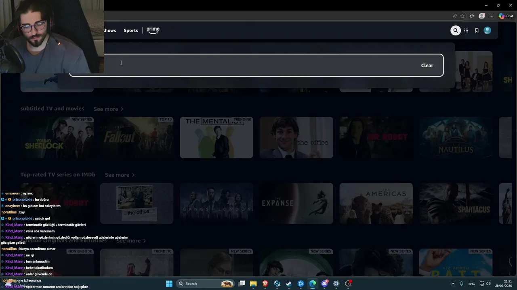Screen dimensions: 517x290
Task: Open See more for Top-rated TV series on IMDb
Action: click(120, 175)
